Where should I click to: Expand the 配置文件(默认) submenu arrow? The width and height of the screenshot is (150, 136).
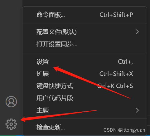pos(137,32)
